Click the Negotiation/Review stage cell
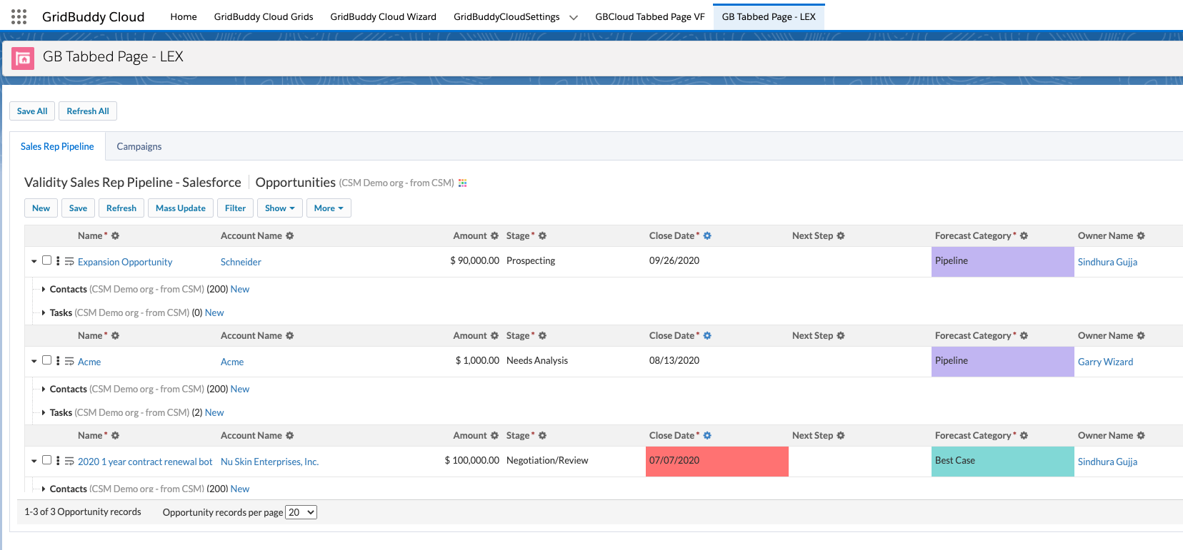 coord(574,462)
